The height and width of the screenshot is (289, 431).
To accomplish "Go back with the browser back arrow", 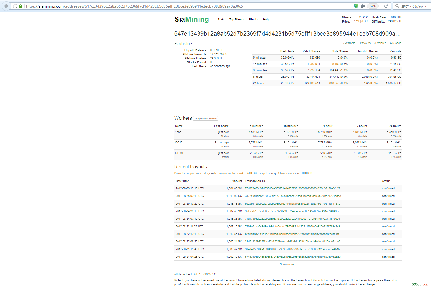I will coord(6,6).
